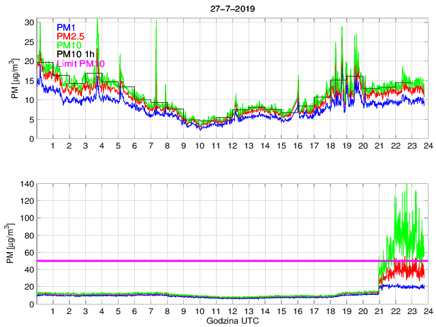Select the 30 tick on the upper y-axis
Image resolution: width=436 pixels, height=327 pixels.
29,22
